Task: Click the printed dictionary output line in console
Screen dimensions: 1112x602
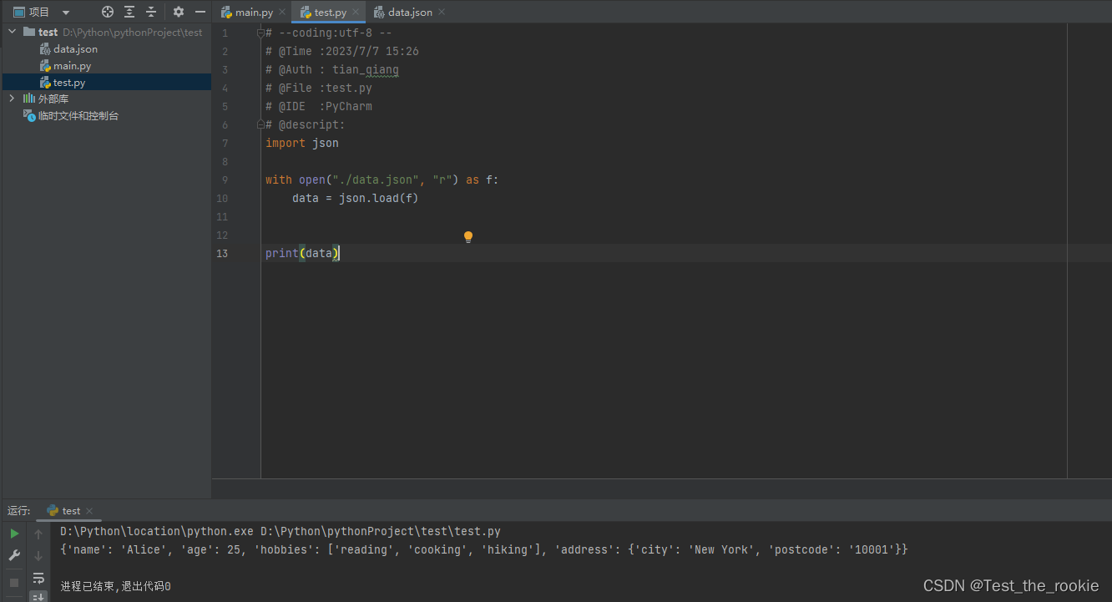Action: click(x=484, y=549)
